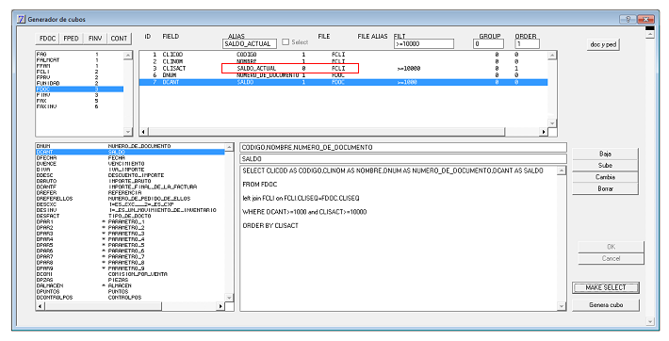Select the CLINOM row in the field table
The height and width of the screenshot is (341, 669).
click(343, 61)
